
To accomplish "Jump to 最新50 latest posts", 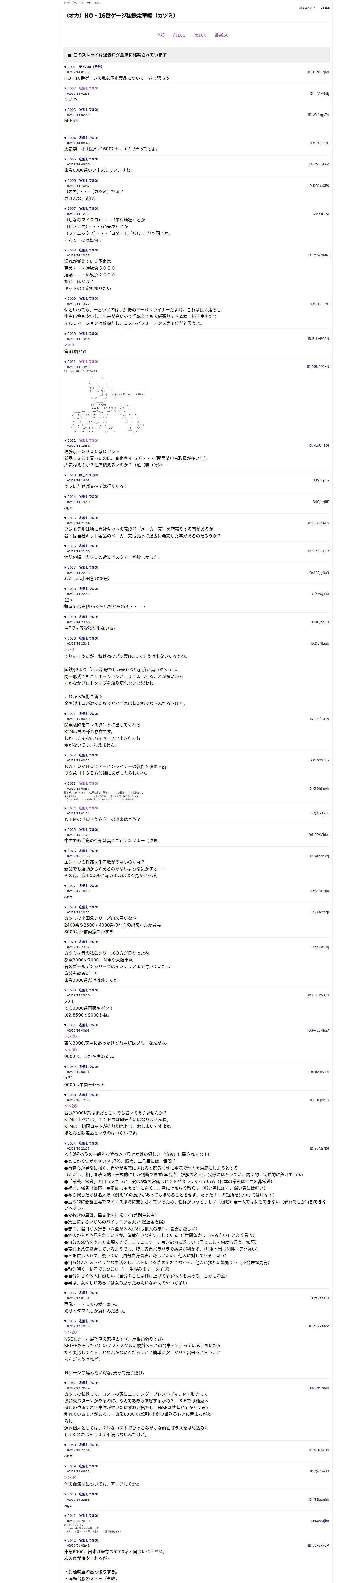I will click(x=221, y=36).
